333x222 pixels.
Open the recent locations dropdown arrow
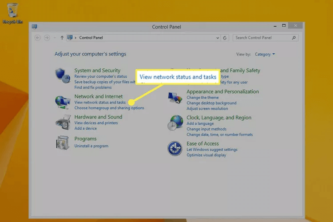[55, 38]
